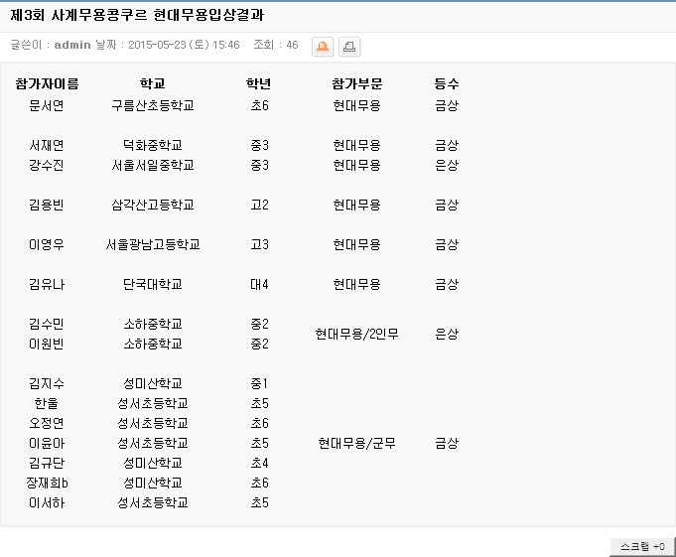Click participant name 오정연
The width and height of the screenshot is (676, 557).
[47, 423]
